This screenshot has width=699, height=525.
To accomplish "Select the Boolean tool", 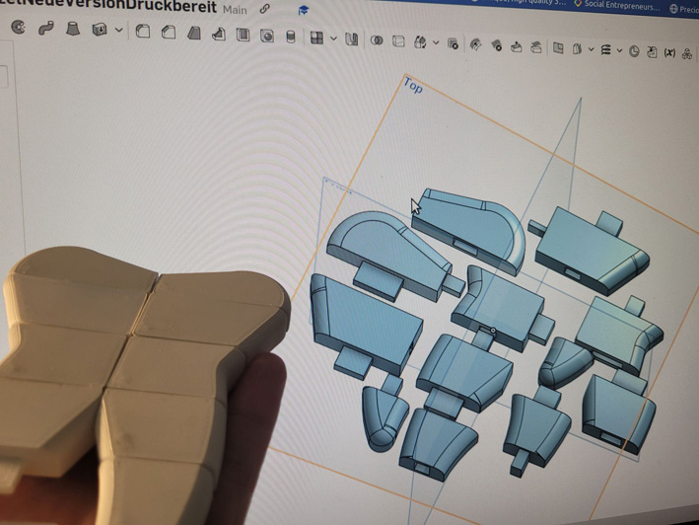I will point(377,40).
